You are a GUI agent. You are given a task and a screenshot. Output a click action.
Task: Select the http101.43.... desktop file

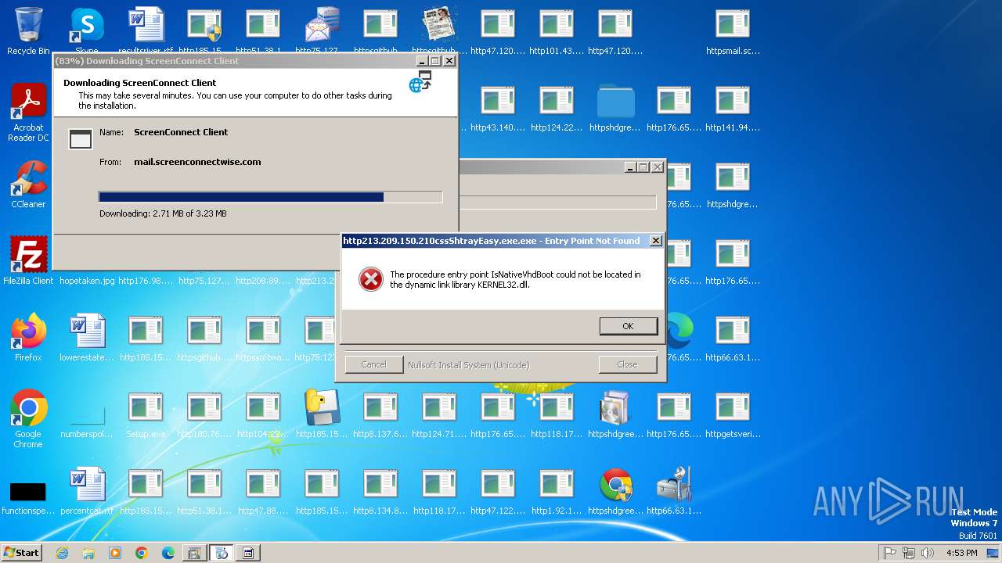coord(557,31)
